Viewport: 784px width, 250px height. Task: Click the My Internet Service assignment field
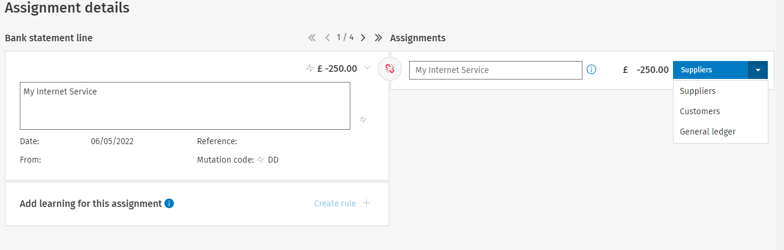coord(495,70)
